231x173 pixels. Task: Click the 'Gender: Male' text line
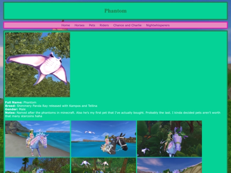pos(15,109)
